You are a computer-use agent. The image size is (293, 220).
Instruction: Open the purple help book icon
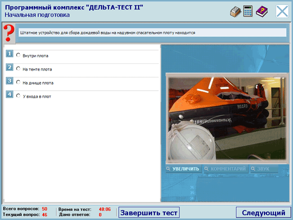(261, 12)
